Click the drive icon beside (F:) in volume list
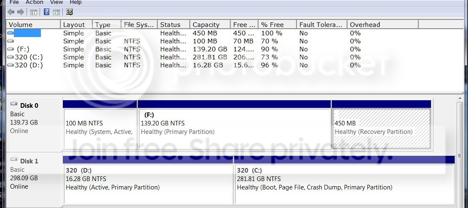This screenshot has width=468, height=208. (11, 49)
